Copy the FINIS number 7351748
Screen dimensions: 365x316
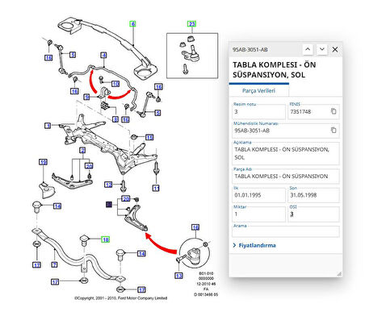334,111
